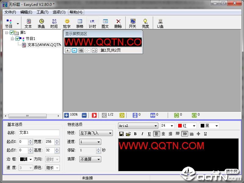244x183 pixels.
Task: Open the dropdown arrow beside 节目
Action: pyautogui.click(x=18, y=24)
